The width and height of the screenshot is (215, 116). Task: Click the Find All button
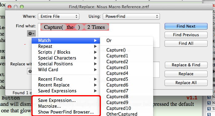pyautogui.click(x=186, y=43)
